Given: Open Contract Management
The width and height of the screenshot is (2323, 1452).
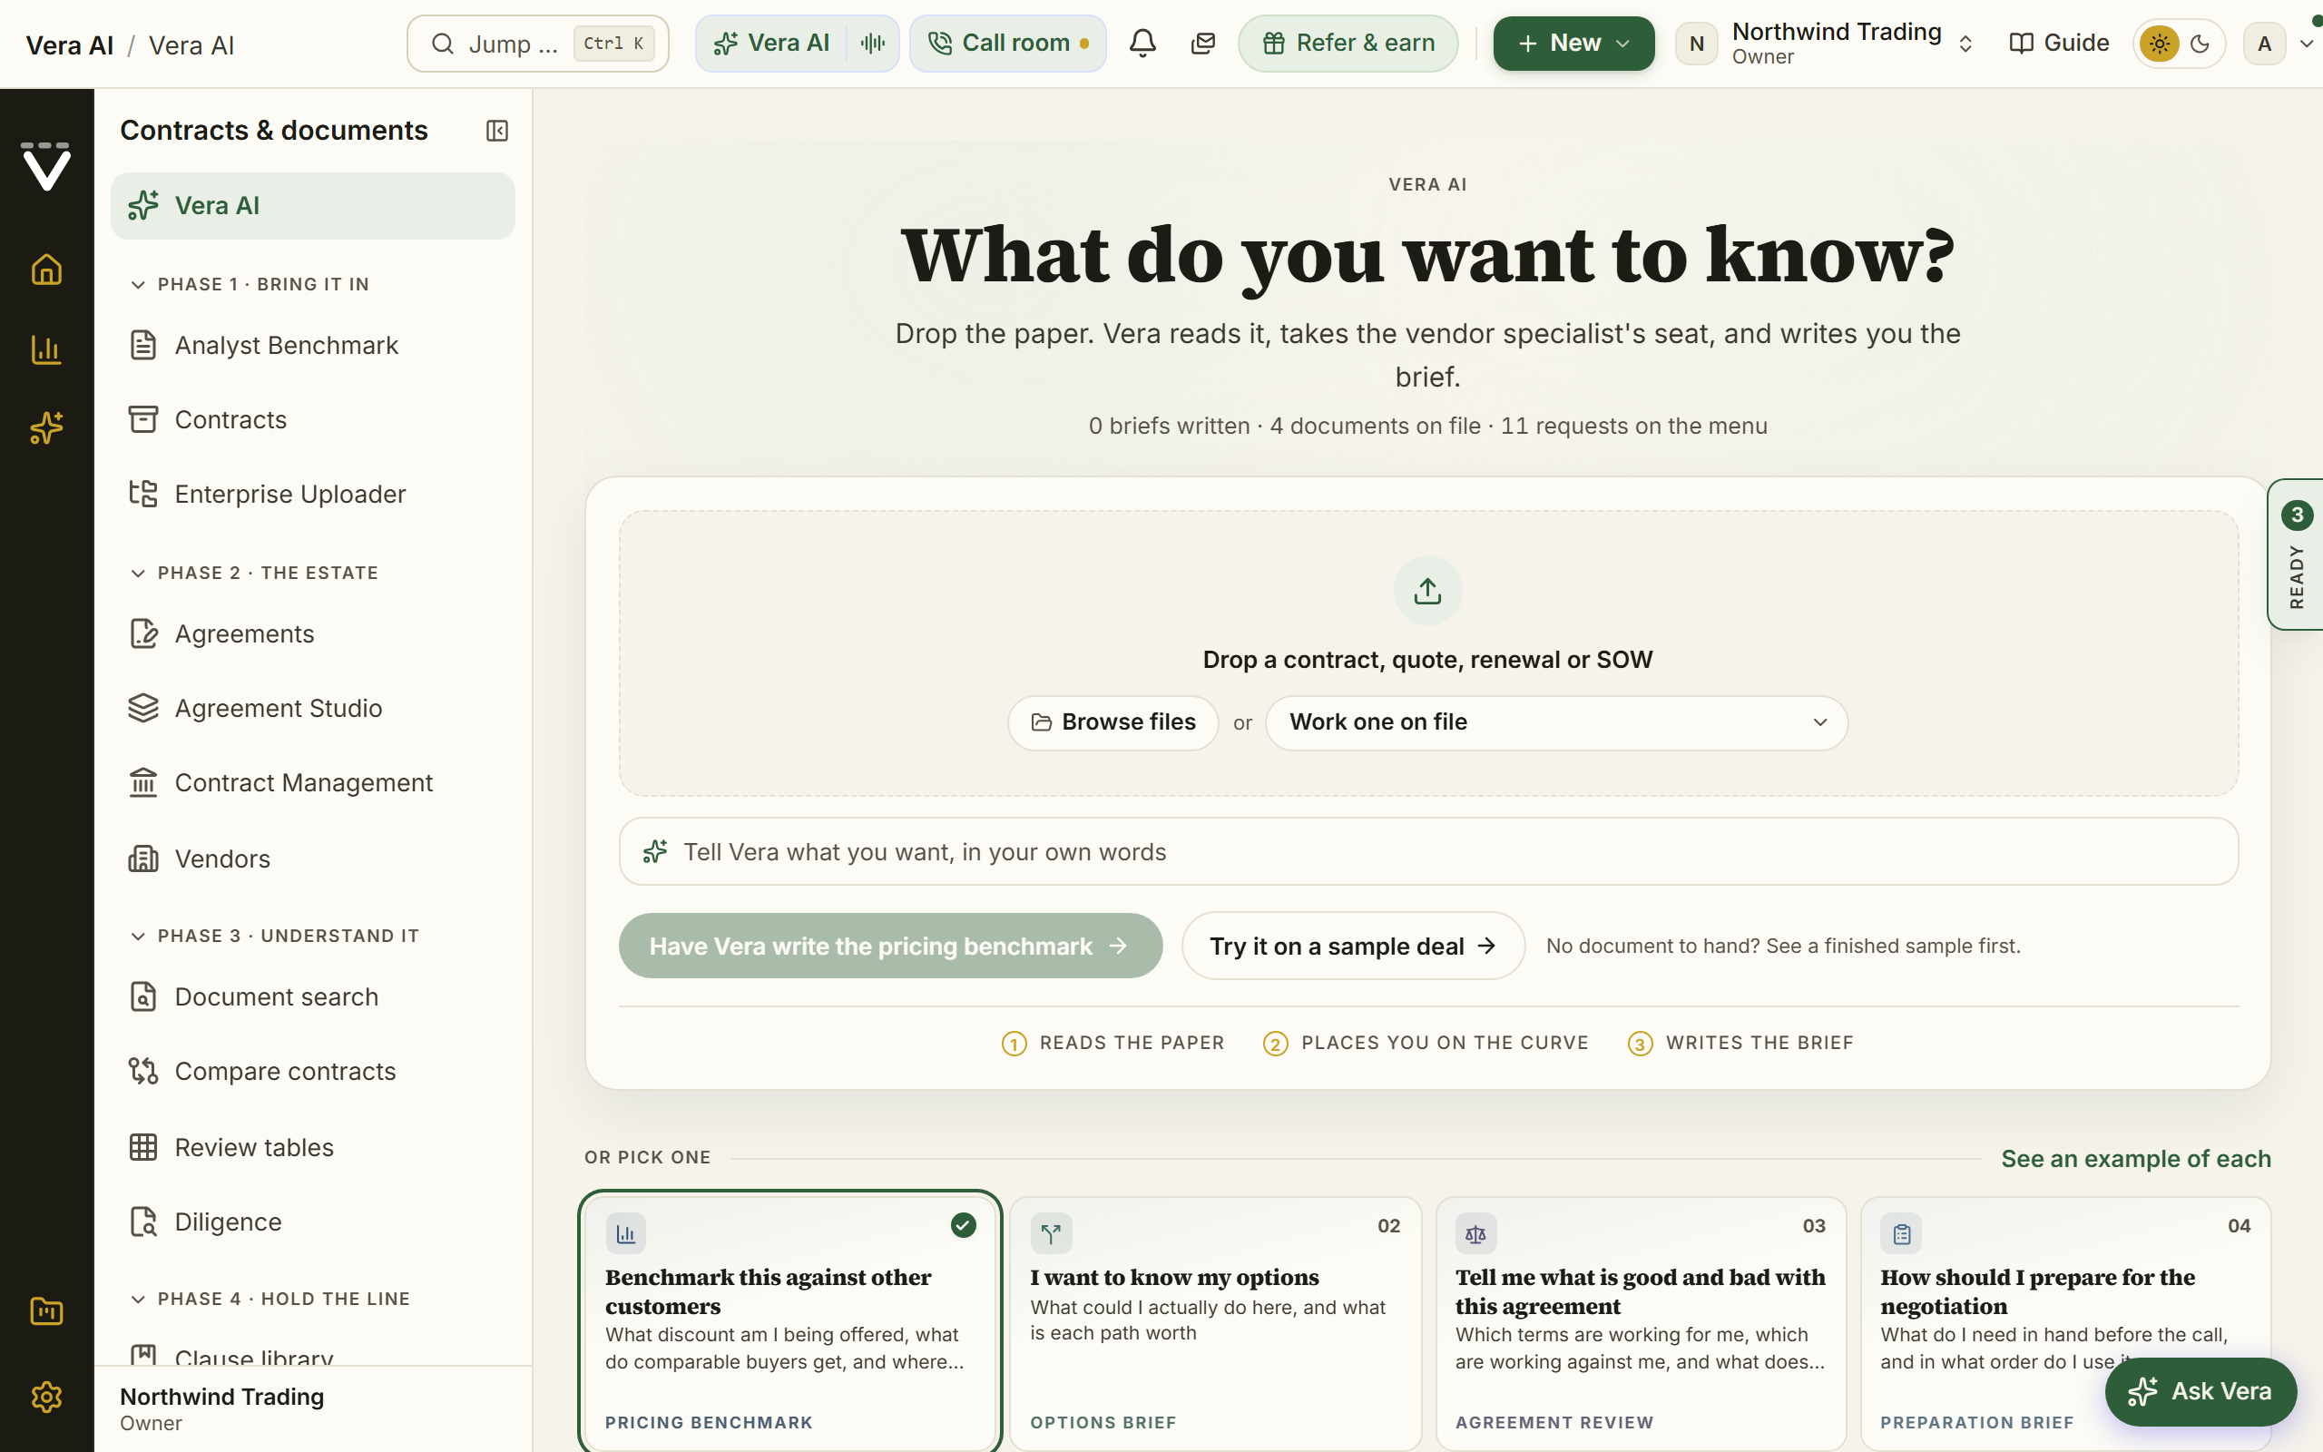Looking at the screenshot, I should [x=313, y=783].
